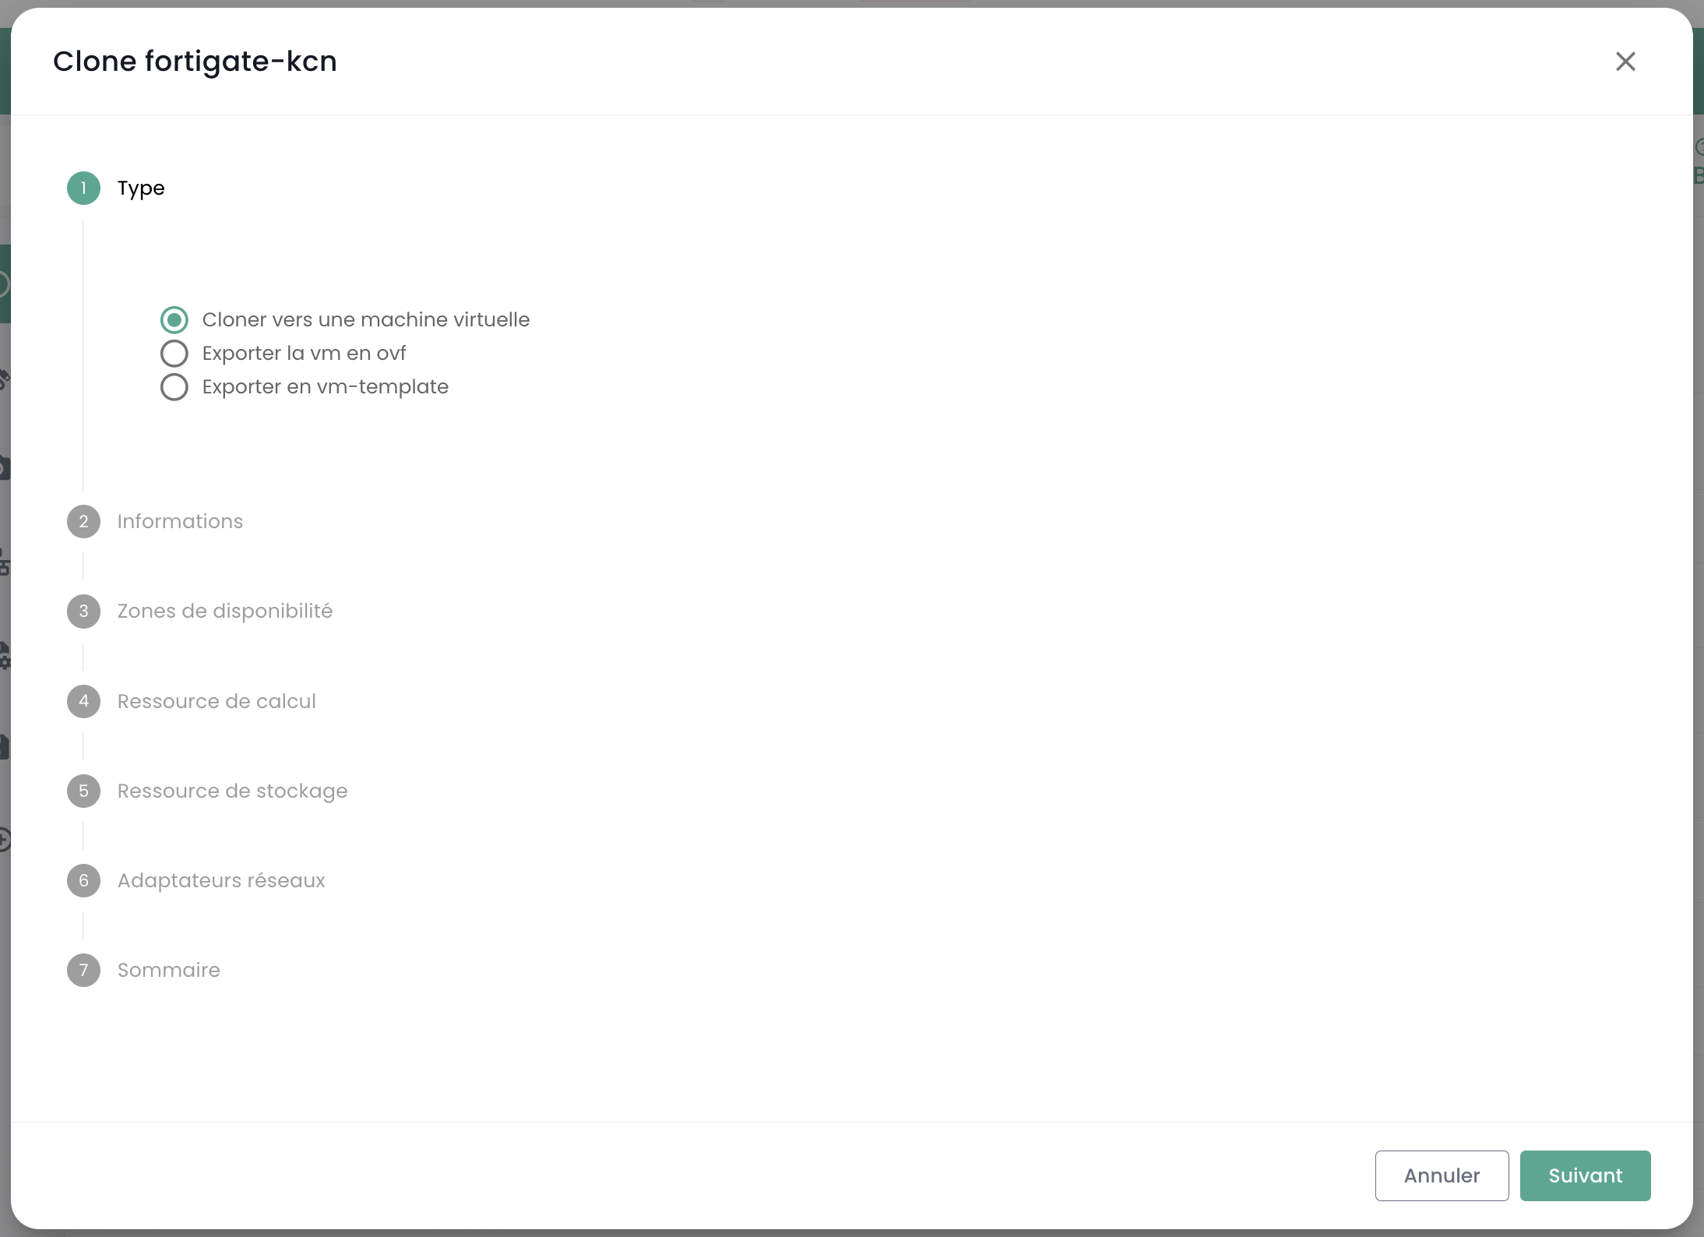Click the step 4 number circle
This screenshot has width=1704, height=1237.
(83, 701)
